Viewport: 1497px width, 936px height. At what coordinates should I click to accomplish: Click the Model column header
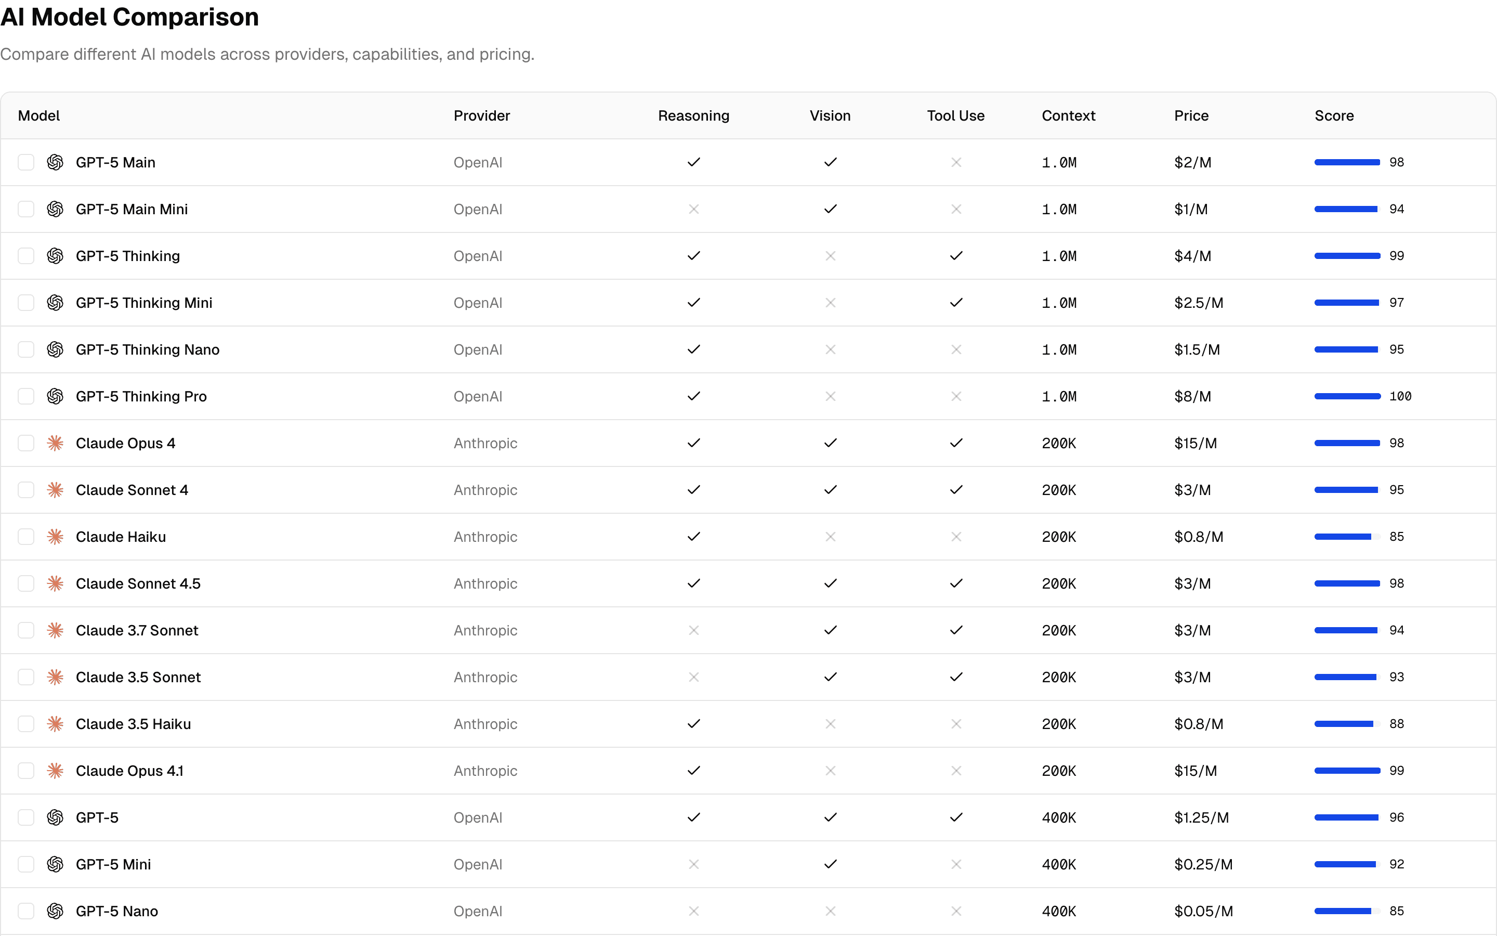[x=38, y=115]
